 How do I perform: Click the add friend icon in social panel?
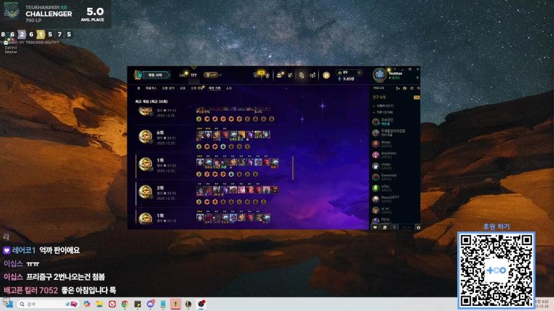(x=396, y=87)
